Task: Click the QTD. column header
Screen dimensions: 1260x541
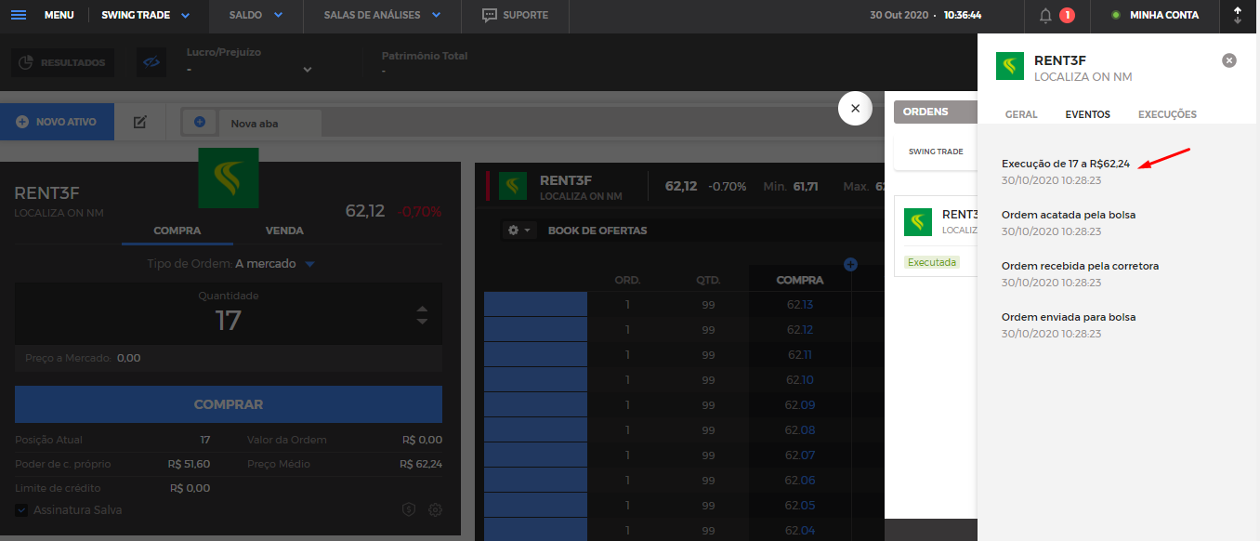Action: pyautogui.click(x=708, y=280)
